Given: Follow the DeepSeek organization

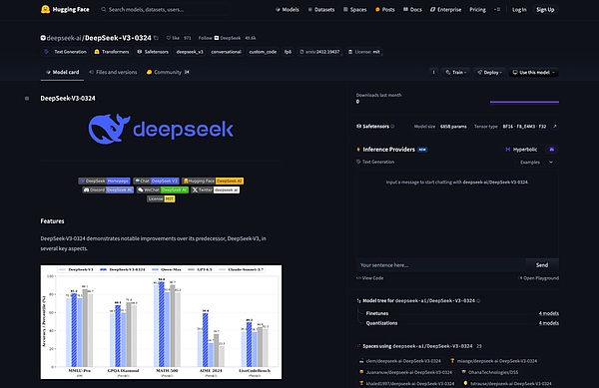Looking at the screenshot, I should point(220,38).
